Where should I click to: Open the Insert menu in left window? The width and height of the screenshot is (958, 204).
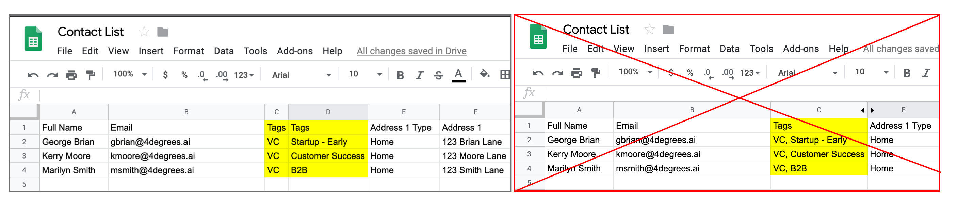click(x=151, y=51)
